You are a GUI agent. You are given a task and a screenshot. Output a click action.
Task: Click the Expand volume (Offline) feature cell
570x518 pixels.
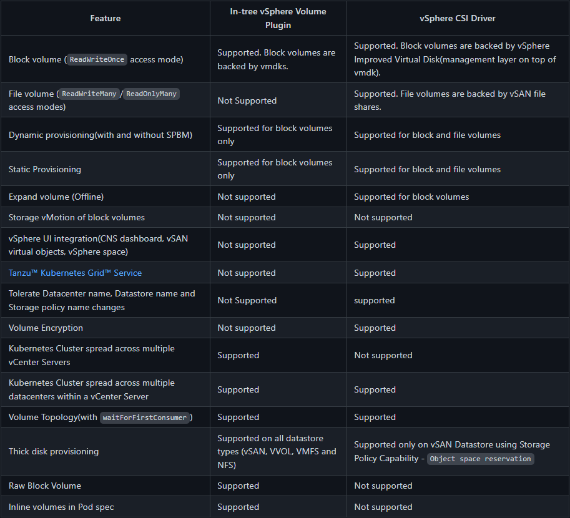coord(56,197)
